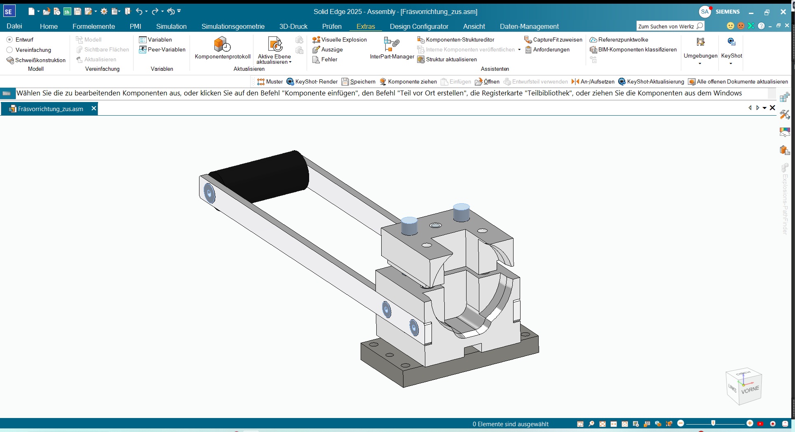
Task: Click Alle offenen Dokumente aktualisieren
Action: [738, 81]
